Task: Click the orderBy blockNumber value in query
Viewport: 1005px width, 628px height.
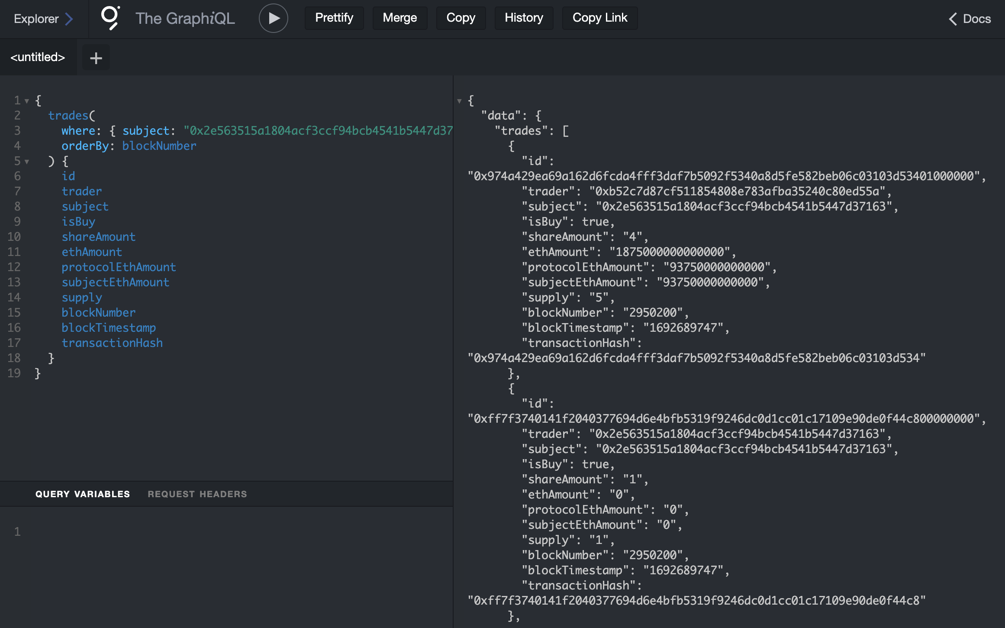Action: pos(159,146)
